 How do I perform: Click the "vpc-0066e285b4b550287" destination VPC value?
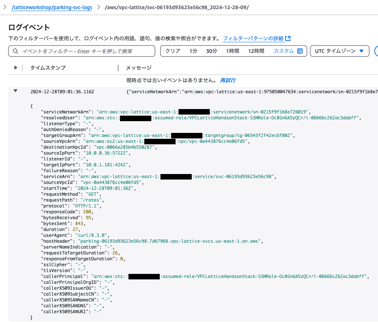coord(124,147)
